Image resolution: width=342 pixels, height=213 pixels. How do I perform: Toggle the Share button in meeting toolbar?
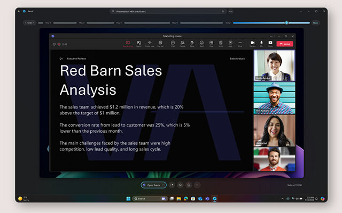(270, 43)
